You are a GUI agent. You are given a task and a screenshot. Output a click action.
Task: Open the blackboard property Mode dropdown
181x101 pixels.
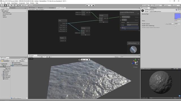132,25
